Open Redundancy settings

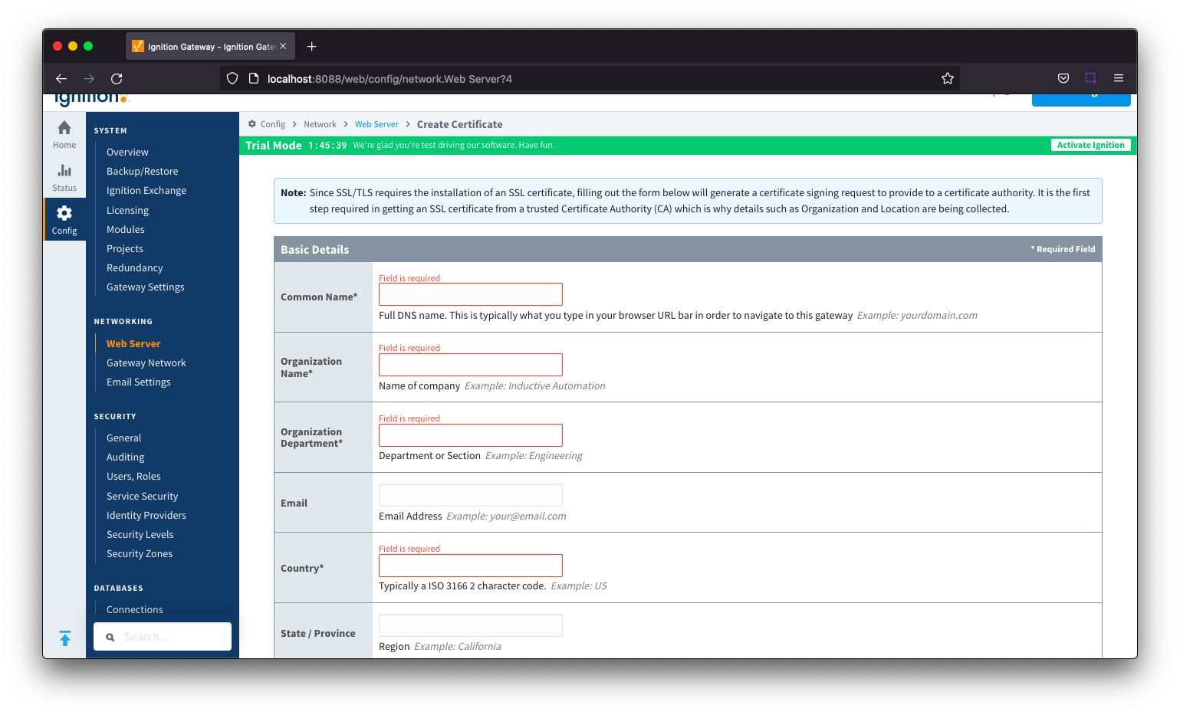click(135, 267)
